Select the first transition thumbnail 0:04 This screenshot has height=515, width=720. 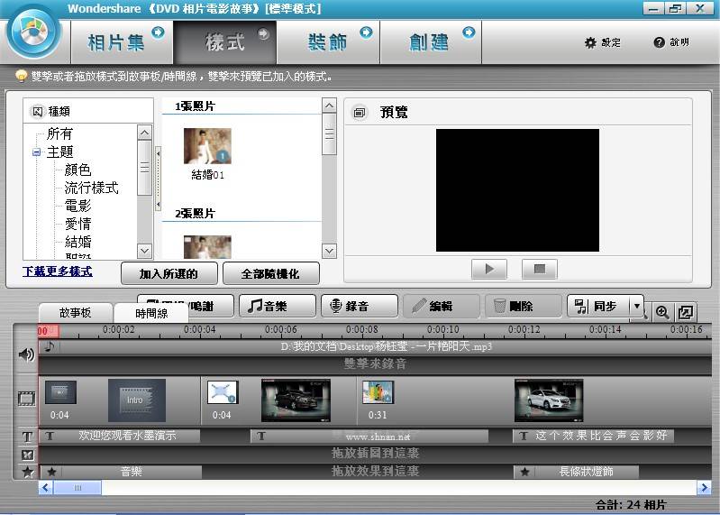click(60, 392)
